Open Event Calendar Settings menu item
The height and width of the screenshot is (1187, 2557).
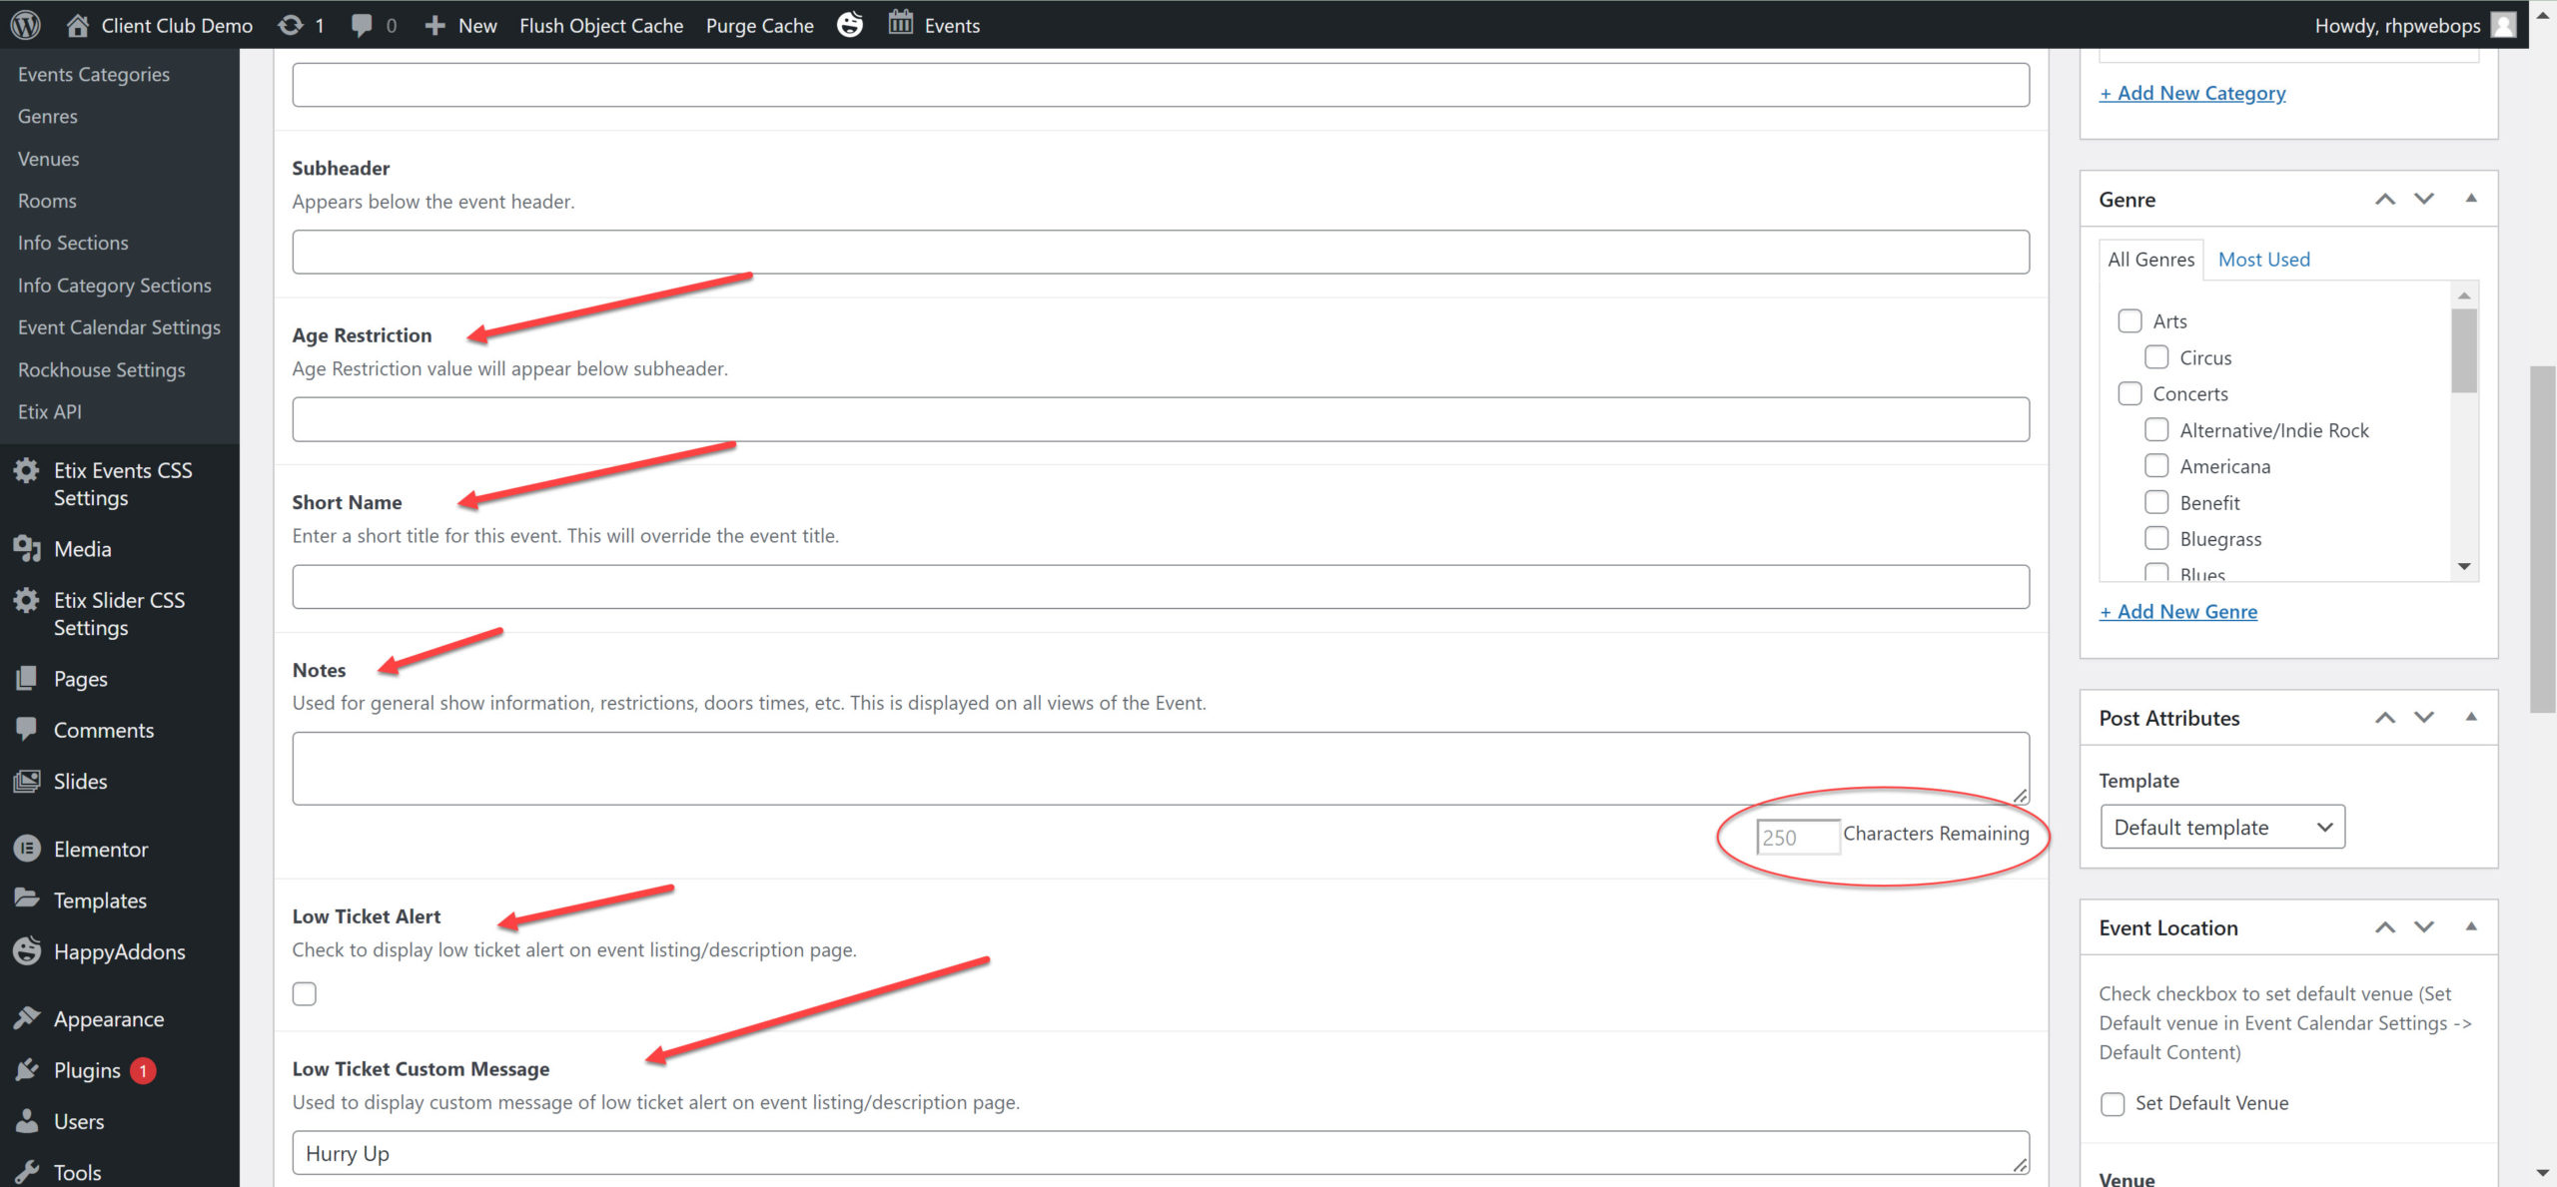coord(119,327)
